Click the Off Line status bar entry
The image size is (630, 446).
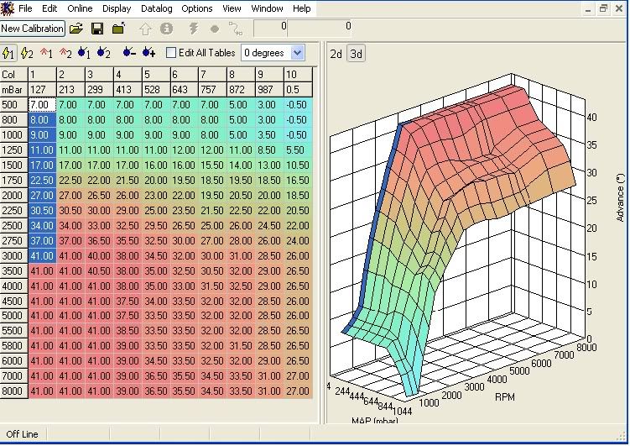click(22, 434)
